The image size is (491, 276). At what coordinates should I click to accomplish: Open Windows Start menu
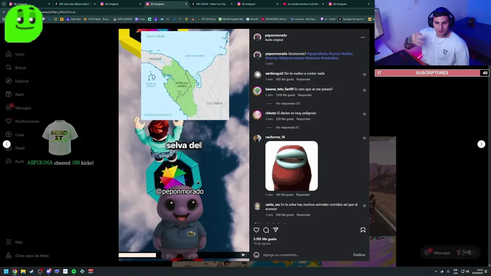[x=6, y=271]
